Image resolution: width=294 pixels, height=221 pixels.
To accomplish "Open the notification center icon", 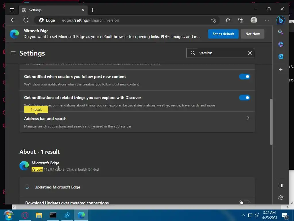I will 285,216.
